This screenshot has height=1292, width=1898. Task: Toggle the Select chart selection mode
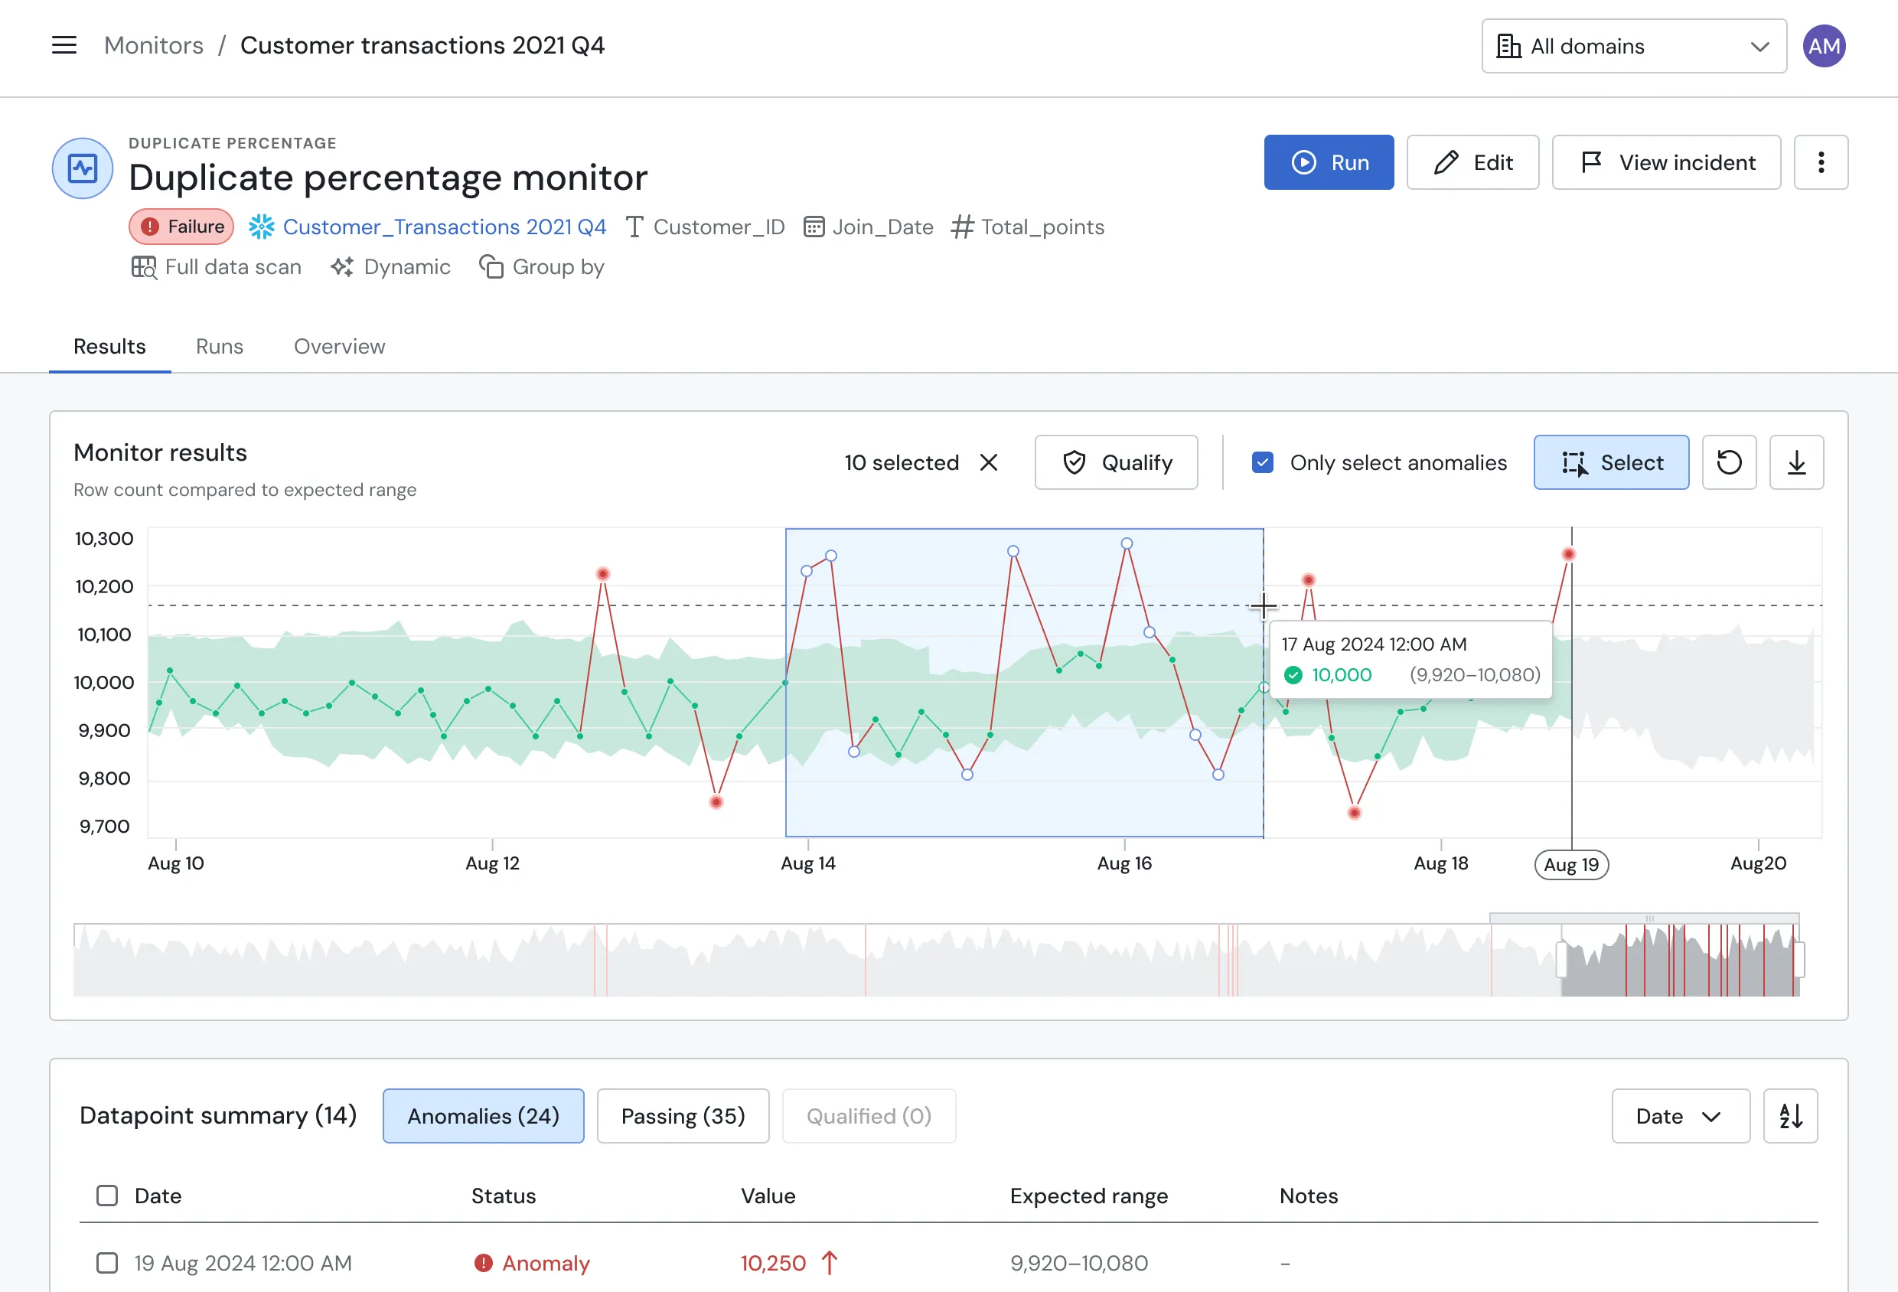1610,462
